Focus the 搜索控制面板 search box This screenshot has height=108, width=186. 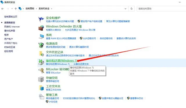click(161, 9)
